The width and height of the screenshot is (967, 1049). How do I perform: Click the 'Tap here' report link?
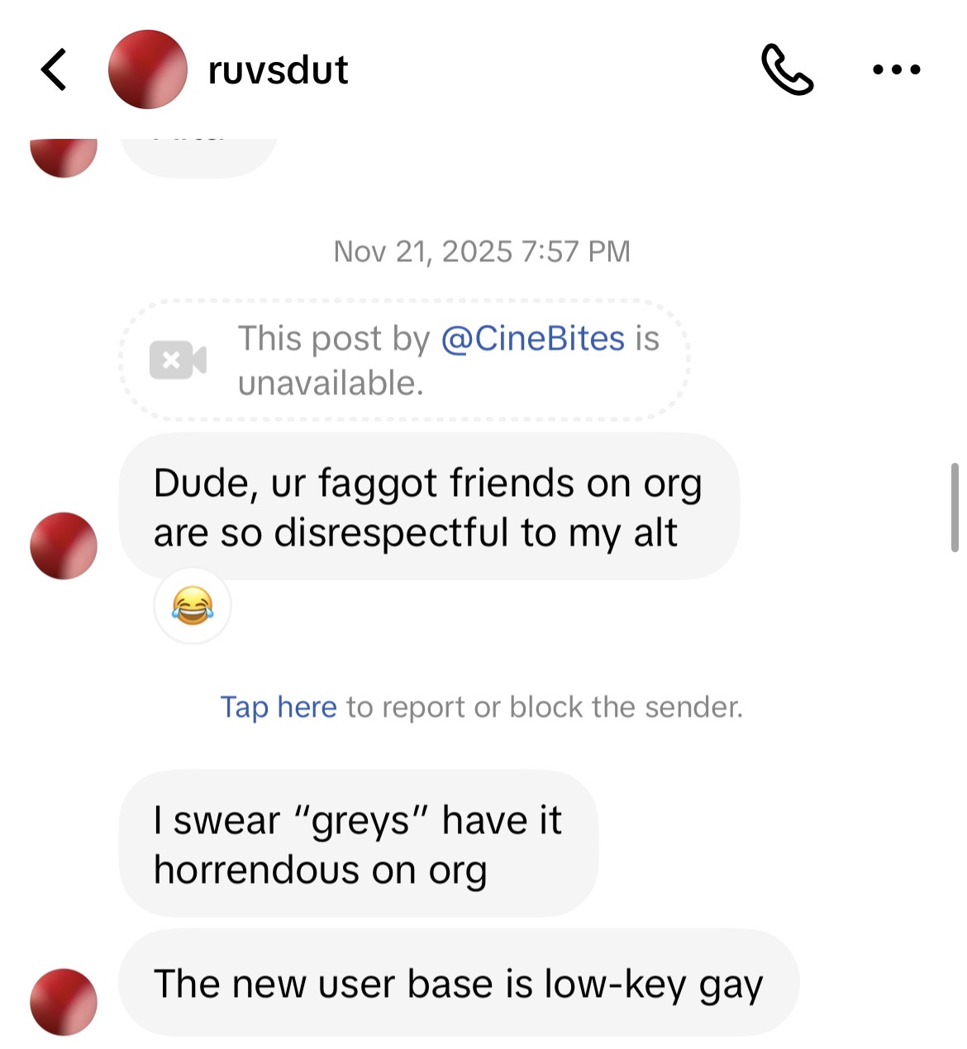click(x=279, y=708)
